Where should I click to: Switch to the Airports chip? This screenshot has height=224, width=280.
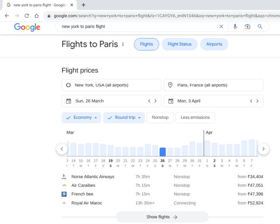click(x=214, y=44)
